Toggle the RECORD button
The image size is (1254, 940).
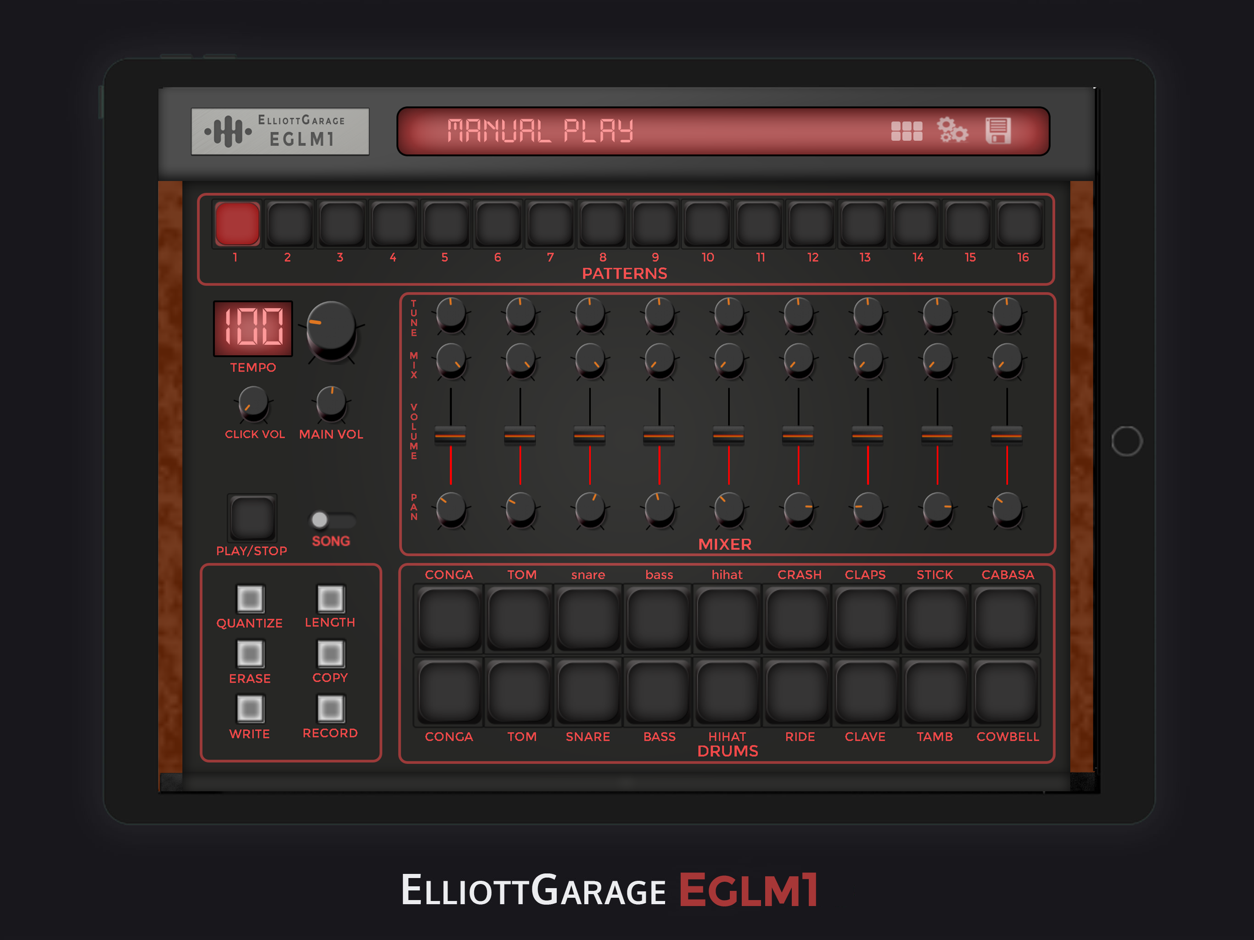click(x=330, y=709)
